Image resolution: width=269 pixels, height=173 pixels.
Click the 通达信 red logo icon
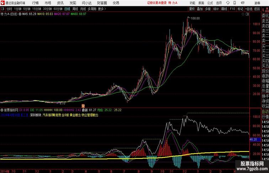[2, 3]
